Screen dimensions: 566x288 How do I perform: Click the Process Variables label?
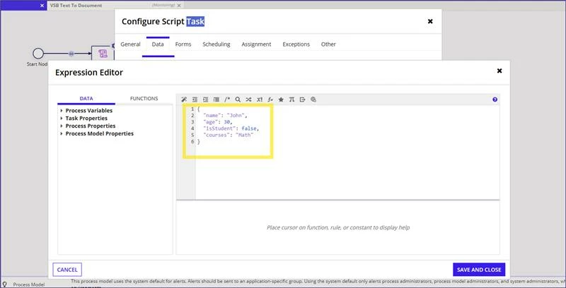[89, 111]
